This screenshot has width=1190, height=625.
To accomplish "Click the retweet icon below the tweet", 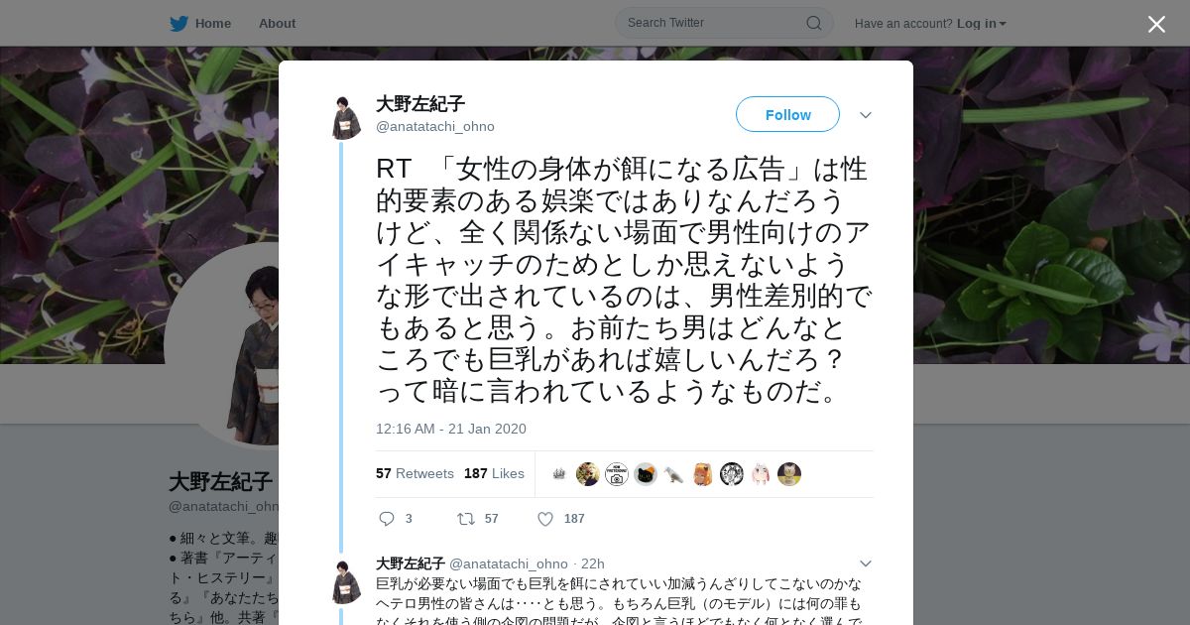I will point(465,519).
